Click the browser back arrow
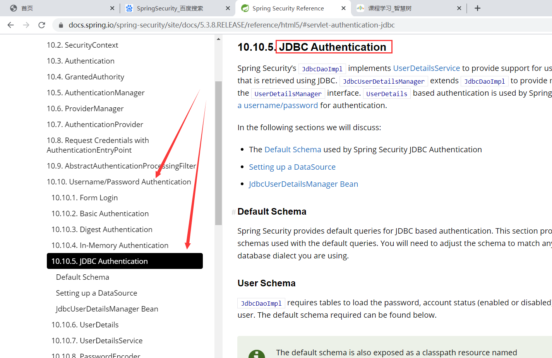The height and width of the screenshot is (358, 552). point(10,25)
